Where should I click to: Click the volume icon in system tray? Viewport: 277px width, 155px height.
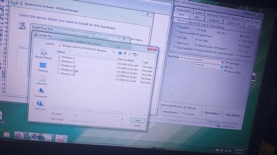click(x=229, y=151)
